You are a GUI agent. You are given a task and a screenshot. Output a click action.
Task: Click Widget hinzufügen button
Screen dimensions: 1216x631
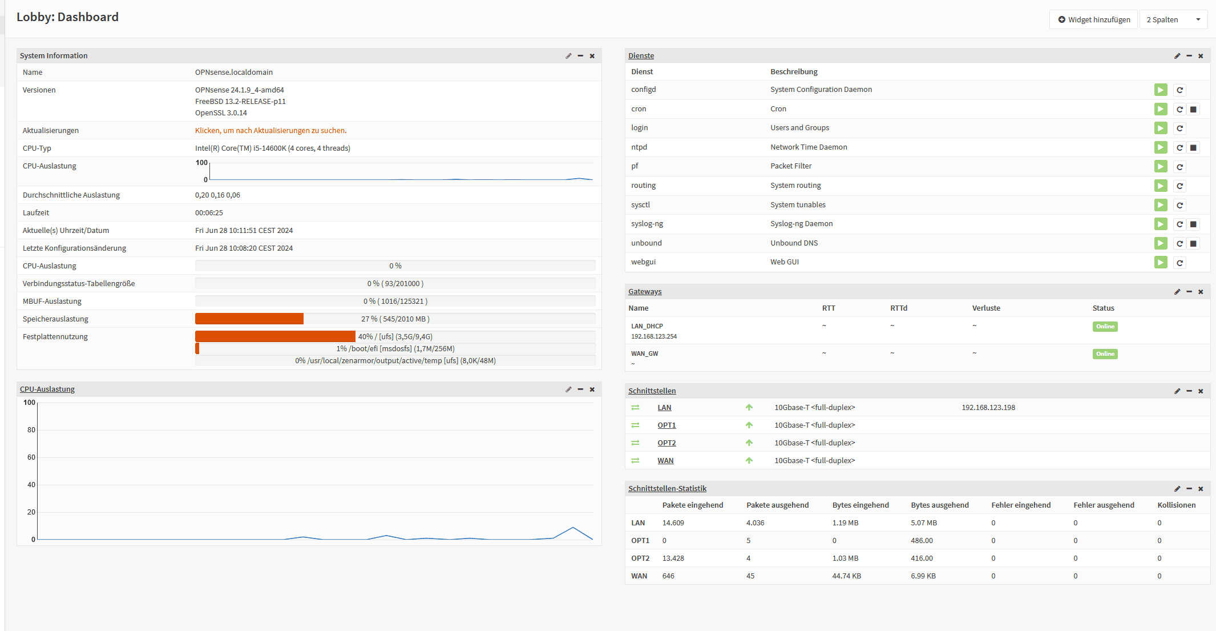(1093, 19)
